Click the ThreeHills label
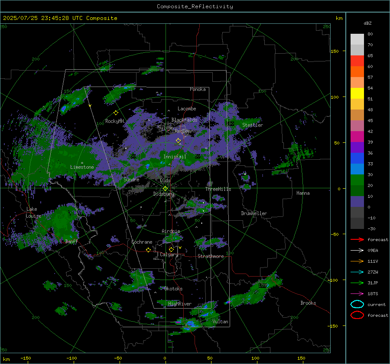The image size is (390, 364). pyautogui.click(x=218, y=189)
